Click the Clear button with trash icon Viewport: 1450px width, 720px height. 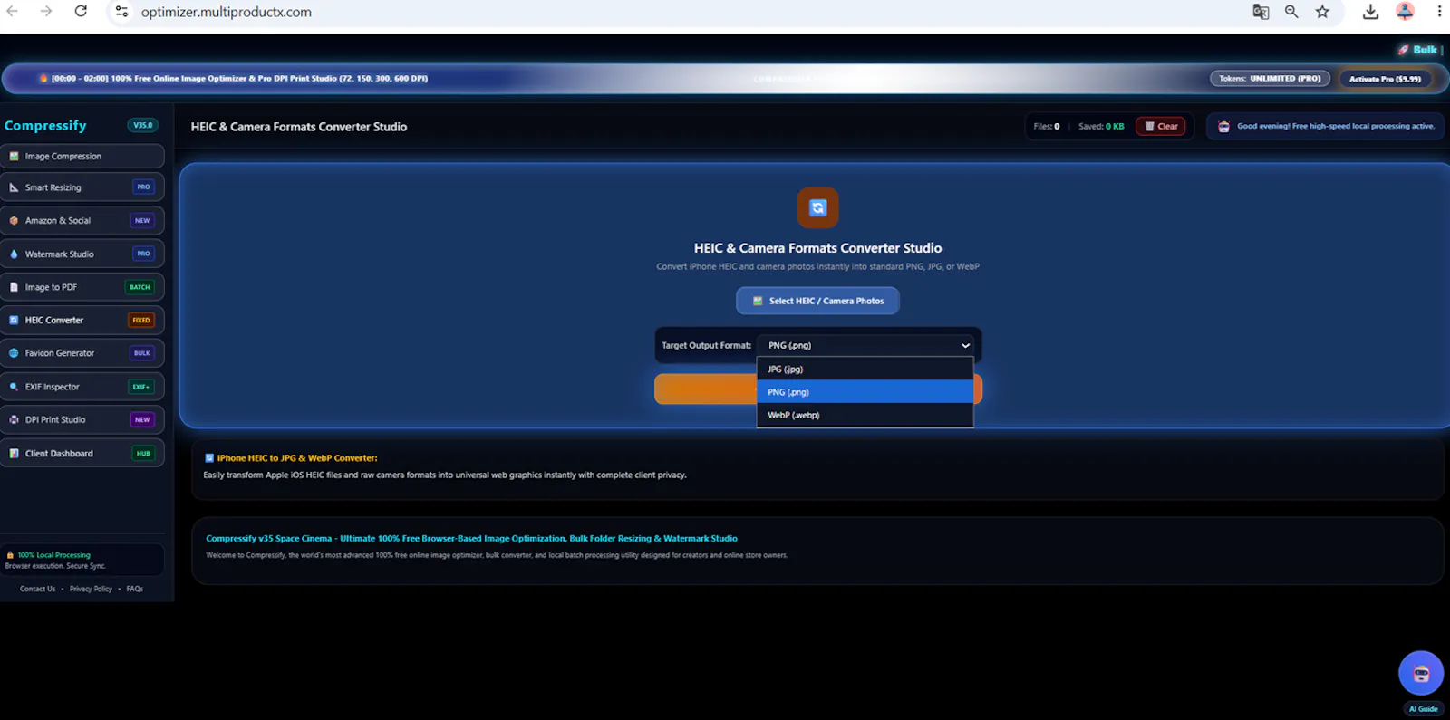click(x=1161, y=126)
